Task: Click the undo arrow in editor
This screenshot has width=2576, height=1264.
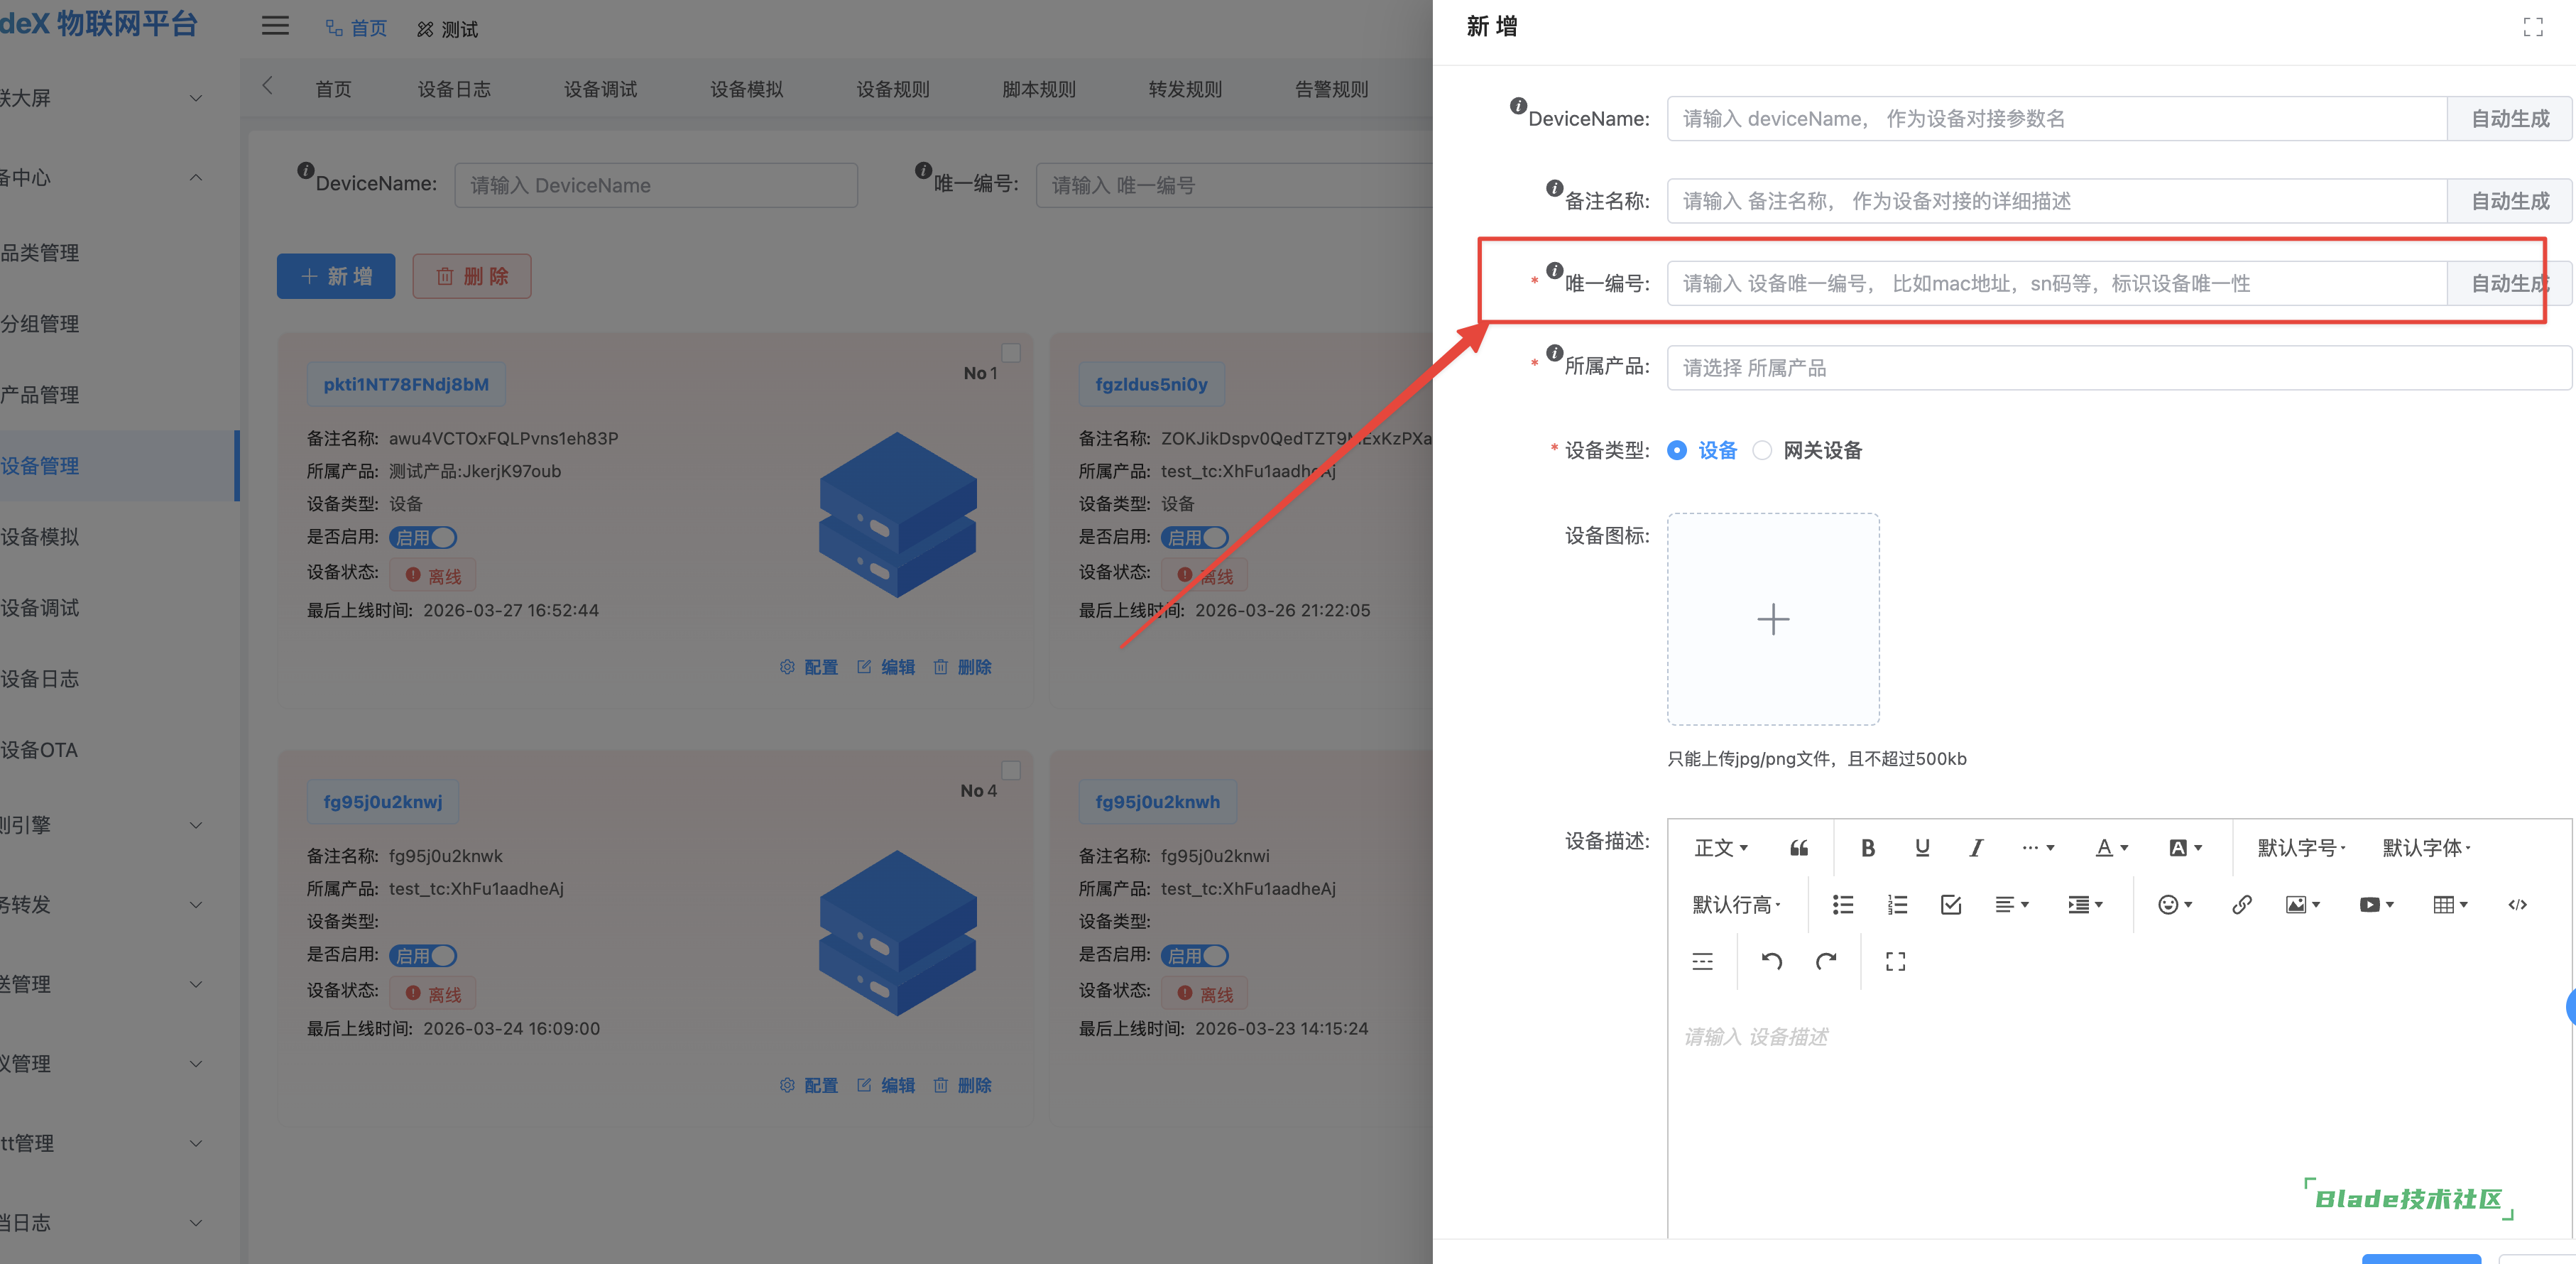Action: (1771, 962)
